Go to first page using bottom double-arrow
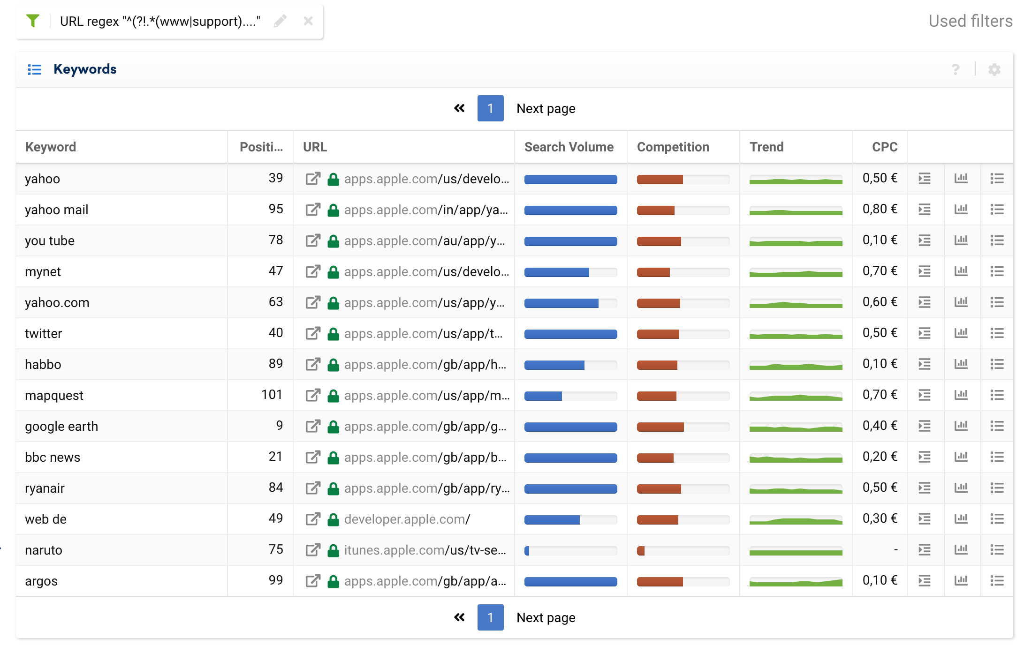The image size is (1032, 661). click(x=459, y=617)
